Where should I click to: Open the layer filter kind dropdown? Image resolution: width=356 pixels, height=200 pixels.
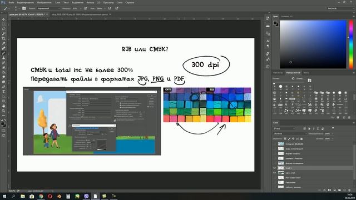[x=284, y=128]
